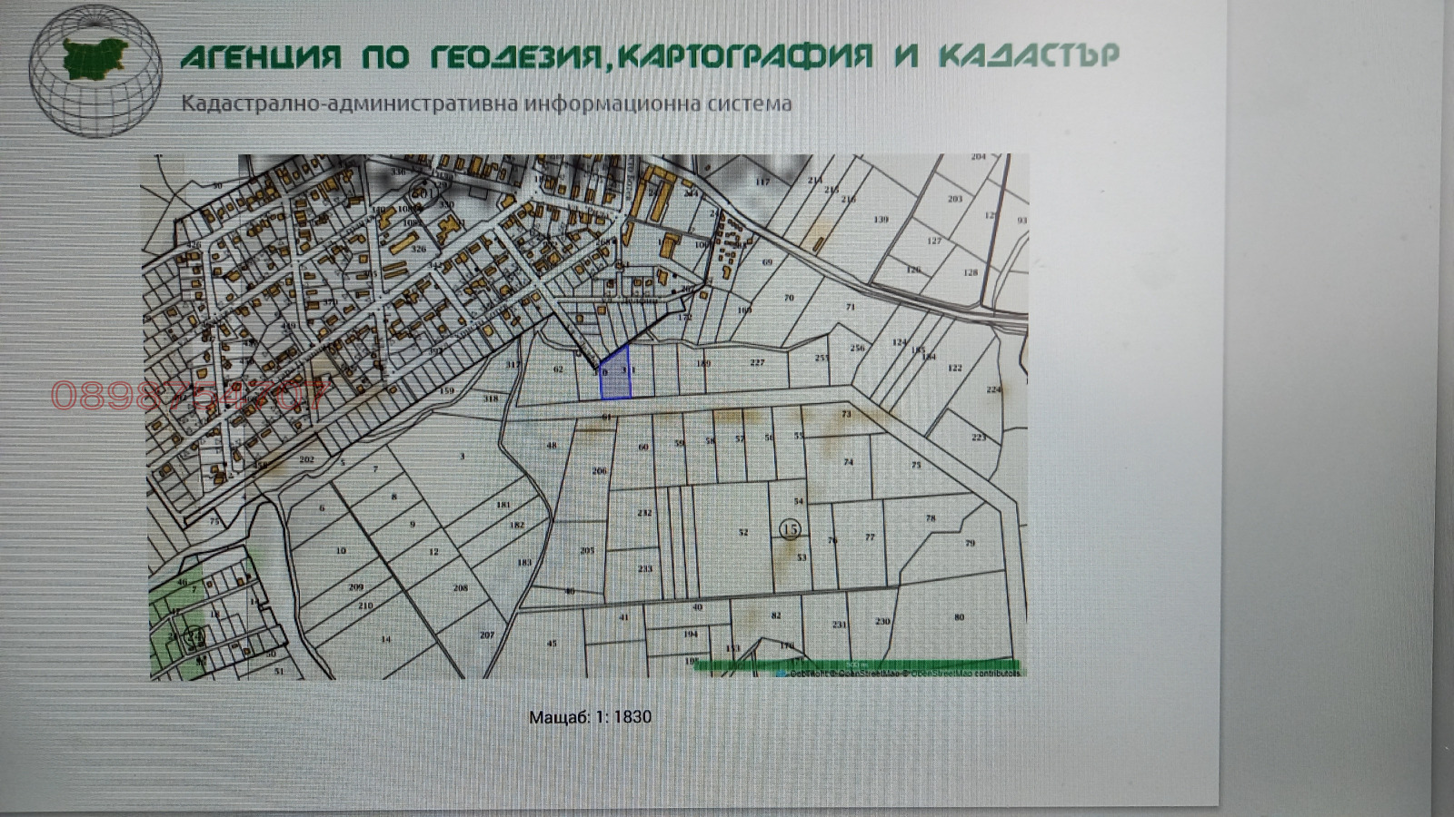This screenshot has height=817, width=1454.
Task: Click the agency title header text
Action: [x=649, y=56]
